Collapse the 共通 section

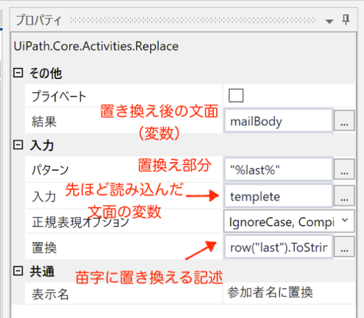[18, 271]
